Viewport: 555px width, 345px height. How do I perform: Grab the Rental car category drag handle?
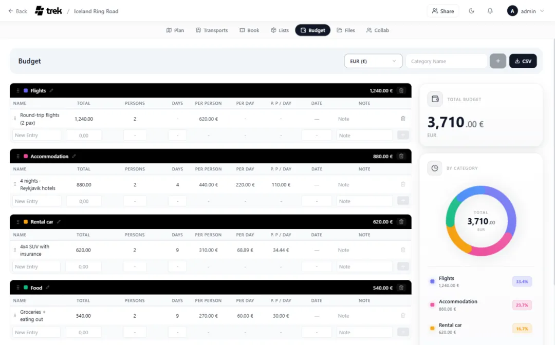(x=18, y=222)
